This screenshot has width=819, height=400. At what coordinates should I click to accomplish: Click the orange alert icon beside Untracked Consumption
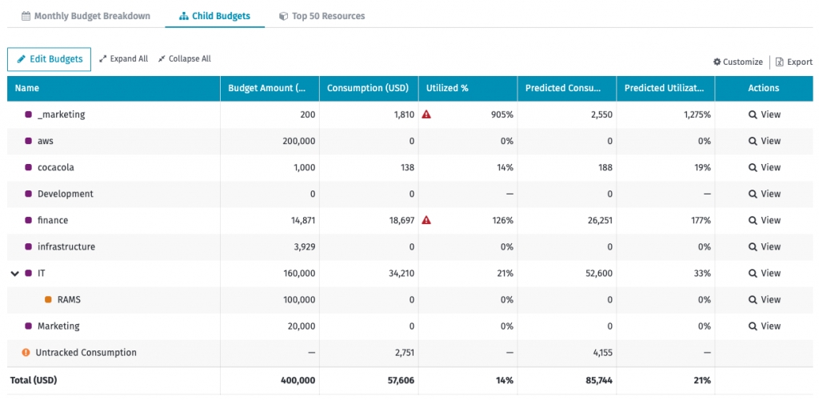pos(26,352)
